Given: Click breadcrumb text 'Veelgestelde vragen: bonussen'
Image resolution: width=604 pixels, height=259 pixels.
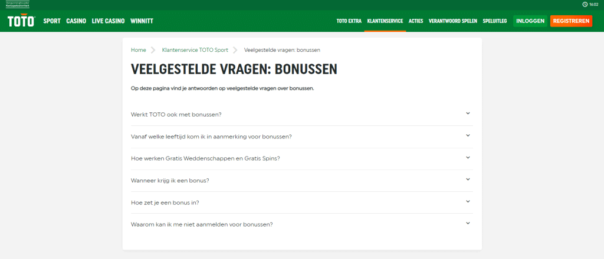Looking at the screenshot, I should pyautogui.click(x=283, y=50).
